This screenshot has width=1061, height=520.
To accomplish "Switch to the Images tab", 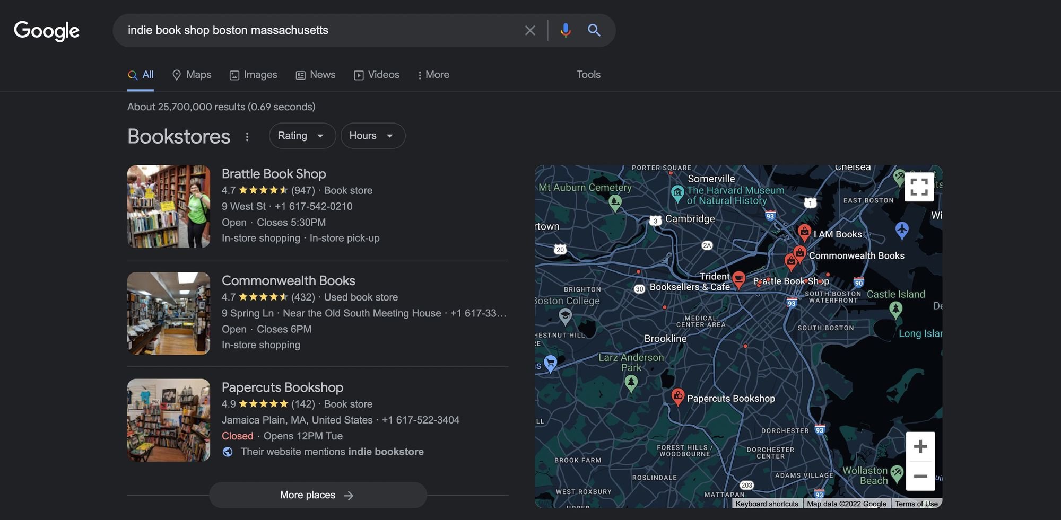I will (253, 75).
